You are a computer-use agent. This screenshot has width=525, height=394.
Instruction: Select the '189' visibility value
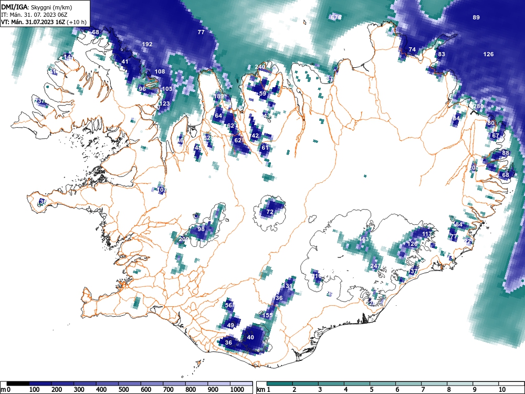tap(218, 97)
